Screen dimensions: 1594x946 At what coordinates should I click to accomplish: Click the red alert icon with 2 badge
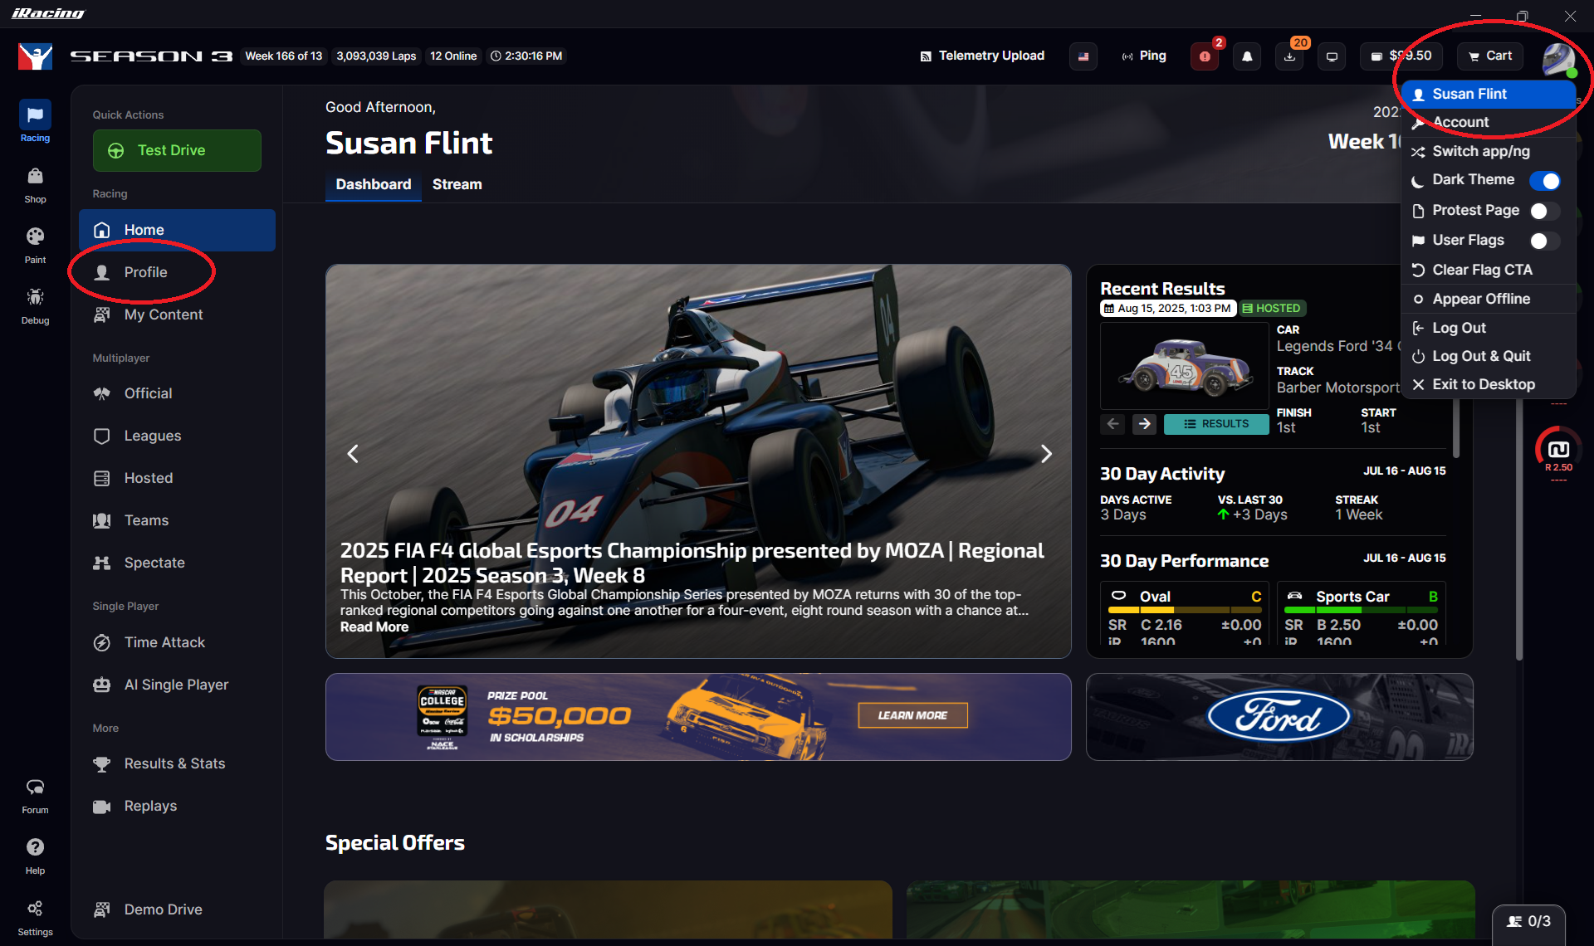tap(1205, 56)
